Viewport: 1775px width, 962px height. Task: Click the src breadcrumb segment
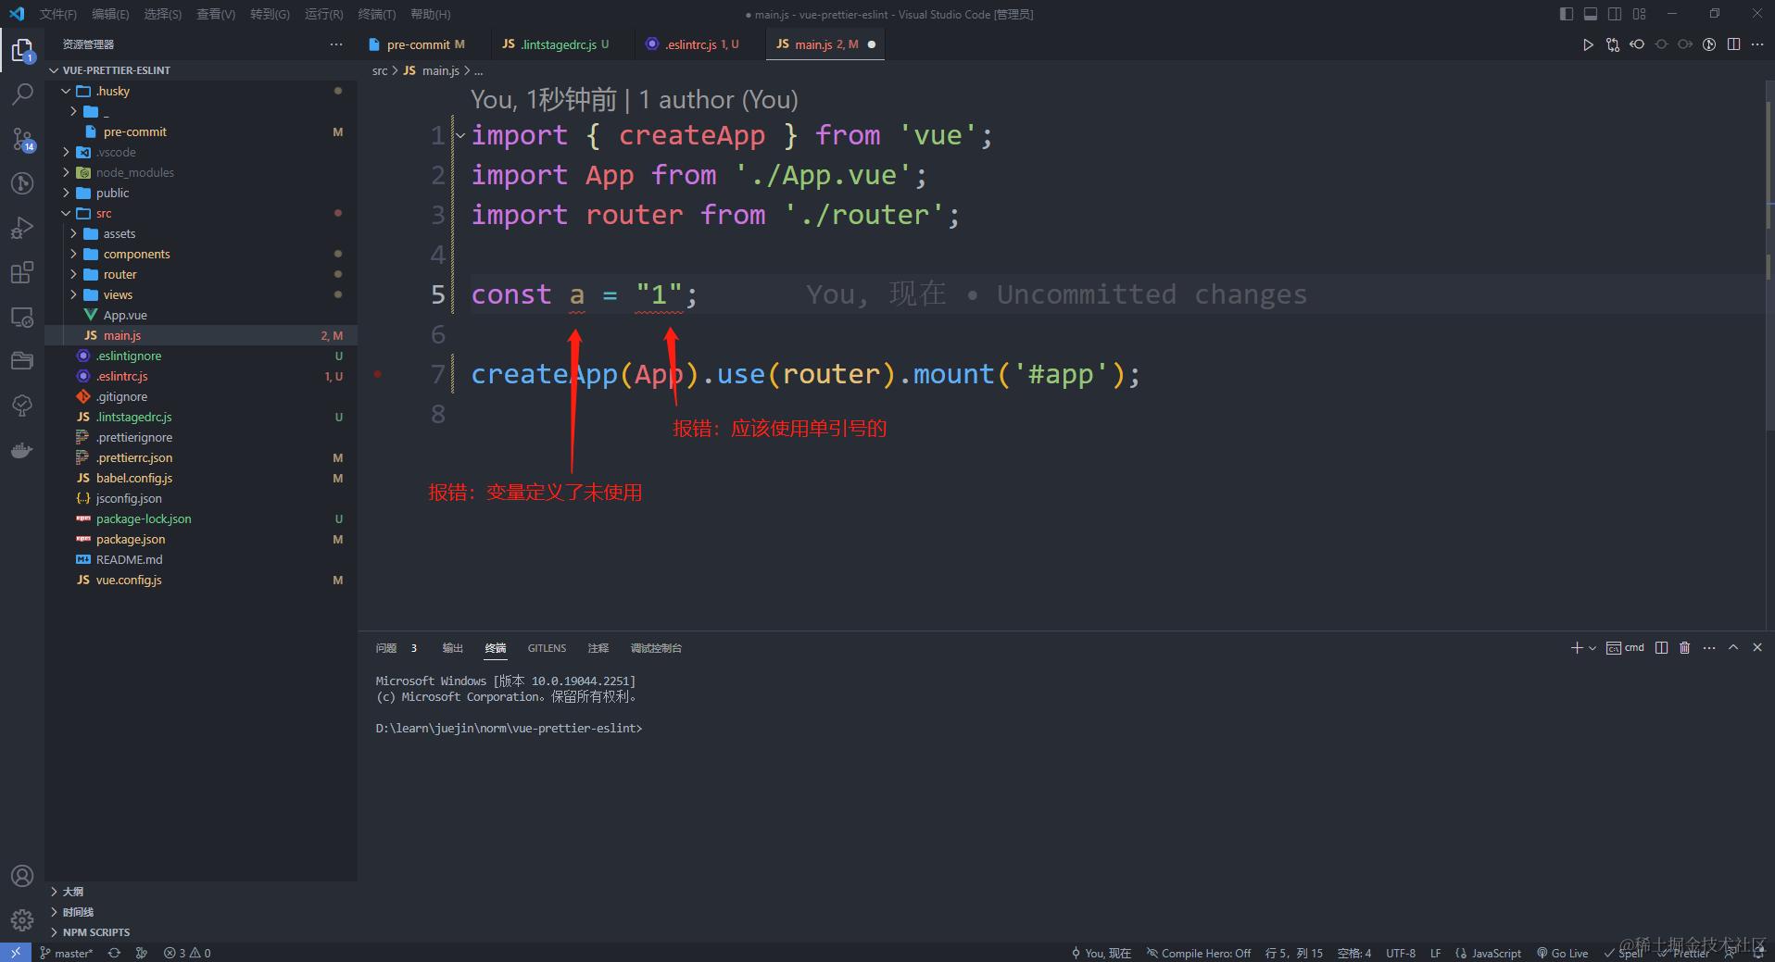(380, 70)
